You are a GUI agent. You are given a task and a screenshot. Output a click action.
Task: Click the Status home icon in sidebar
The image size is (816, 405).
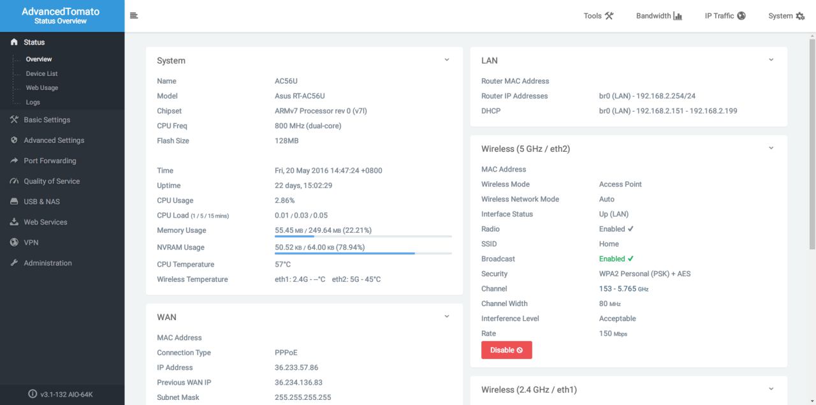pyautogui.click(x=14, y=42)
